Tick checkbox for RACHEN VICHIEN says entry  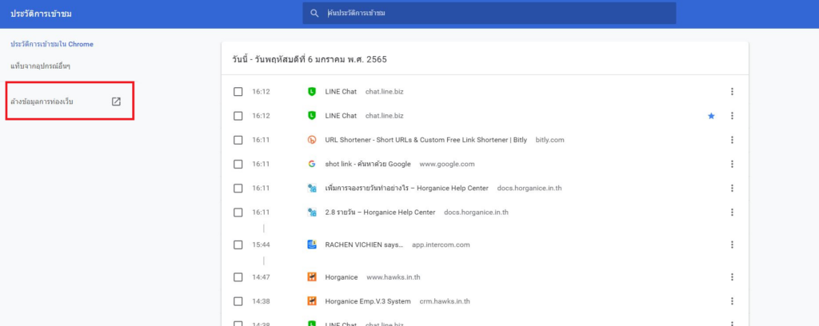238,245
